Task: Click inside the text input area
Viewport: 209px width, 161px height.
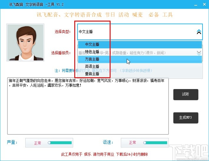Action: click(88, 106)
